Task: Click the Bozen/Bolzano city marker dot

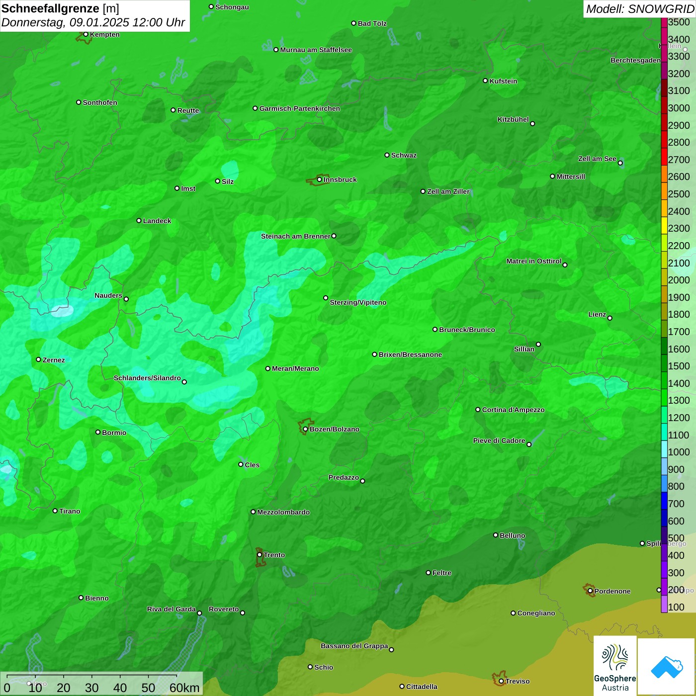Action: [x=306, y=429]
